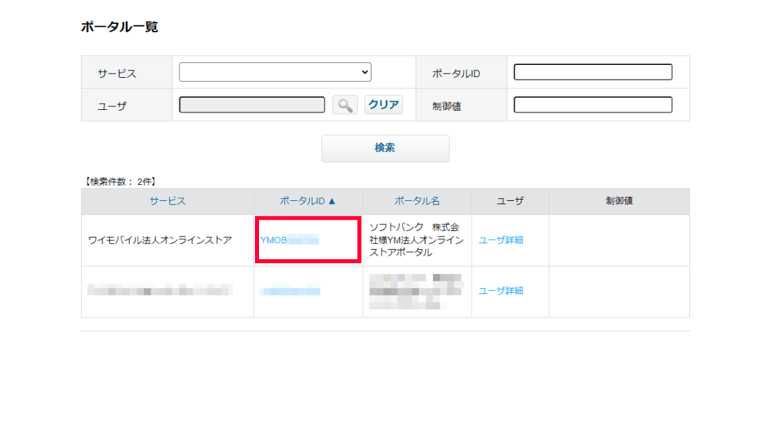Open the blurred portal ID link in second row
Viewport: 771px width, 434px height.
click(290, 291)
